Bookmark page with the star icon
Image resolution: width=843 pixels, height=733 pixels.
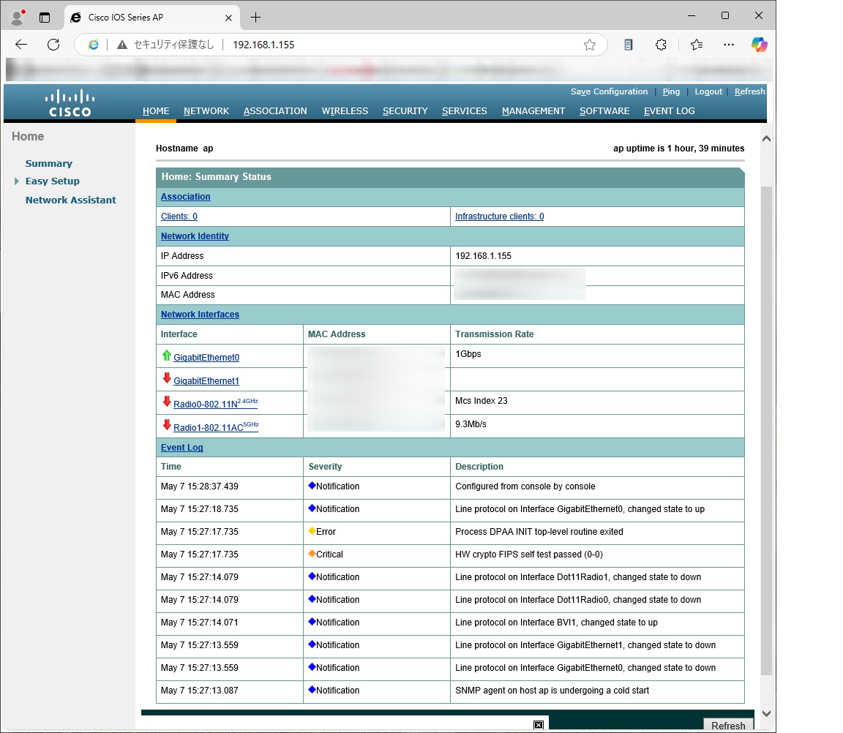pos(590,45)
